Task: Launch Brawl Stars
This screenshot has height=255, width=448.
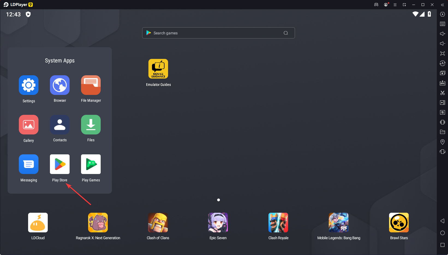Action: point(399,223)
